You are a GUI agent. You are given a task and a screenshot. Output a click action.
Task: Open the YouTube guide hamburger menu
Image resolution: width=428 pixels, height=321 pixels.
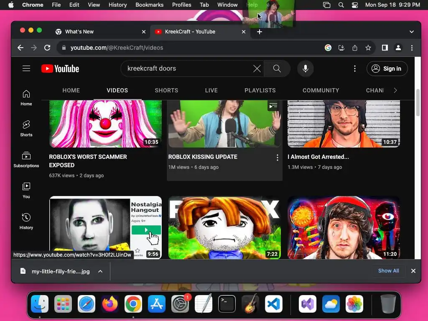tap(26, 69)
